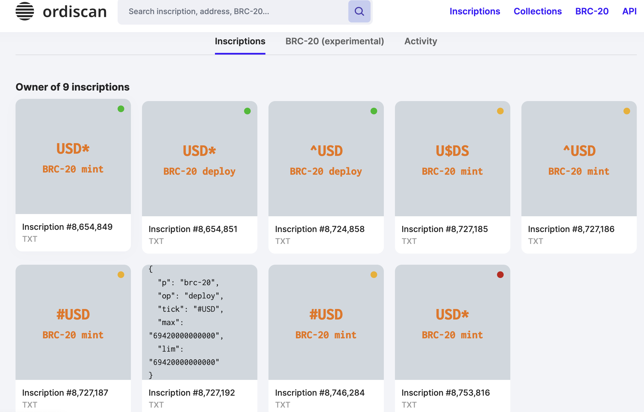Focus the search inscription input field
The image size is (644, 412).
point(233,11)
